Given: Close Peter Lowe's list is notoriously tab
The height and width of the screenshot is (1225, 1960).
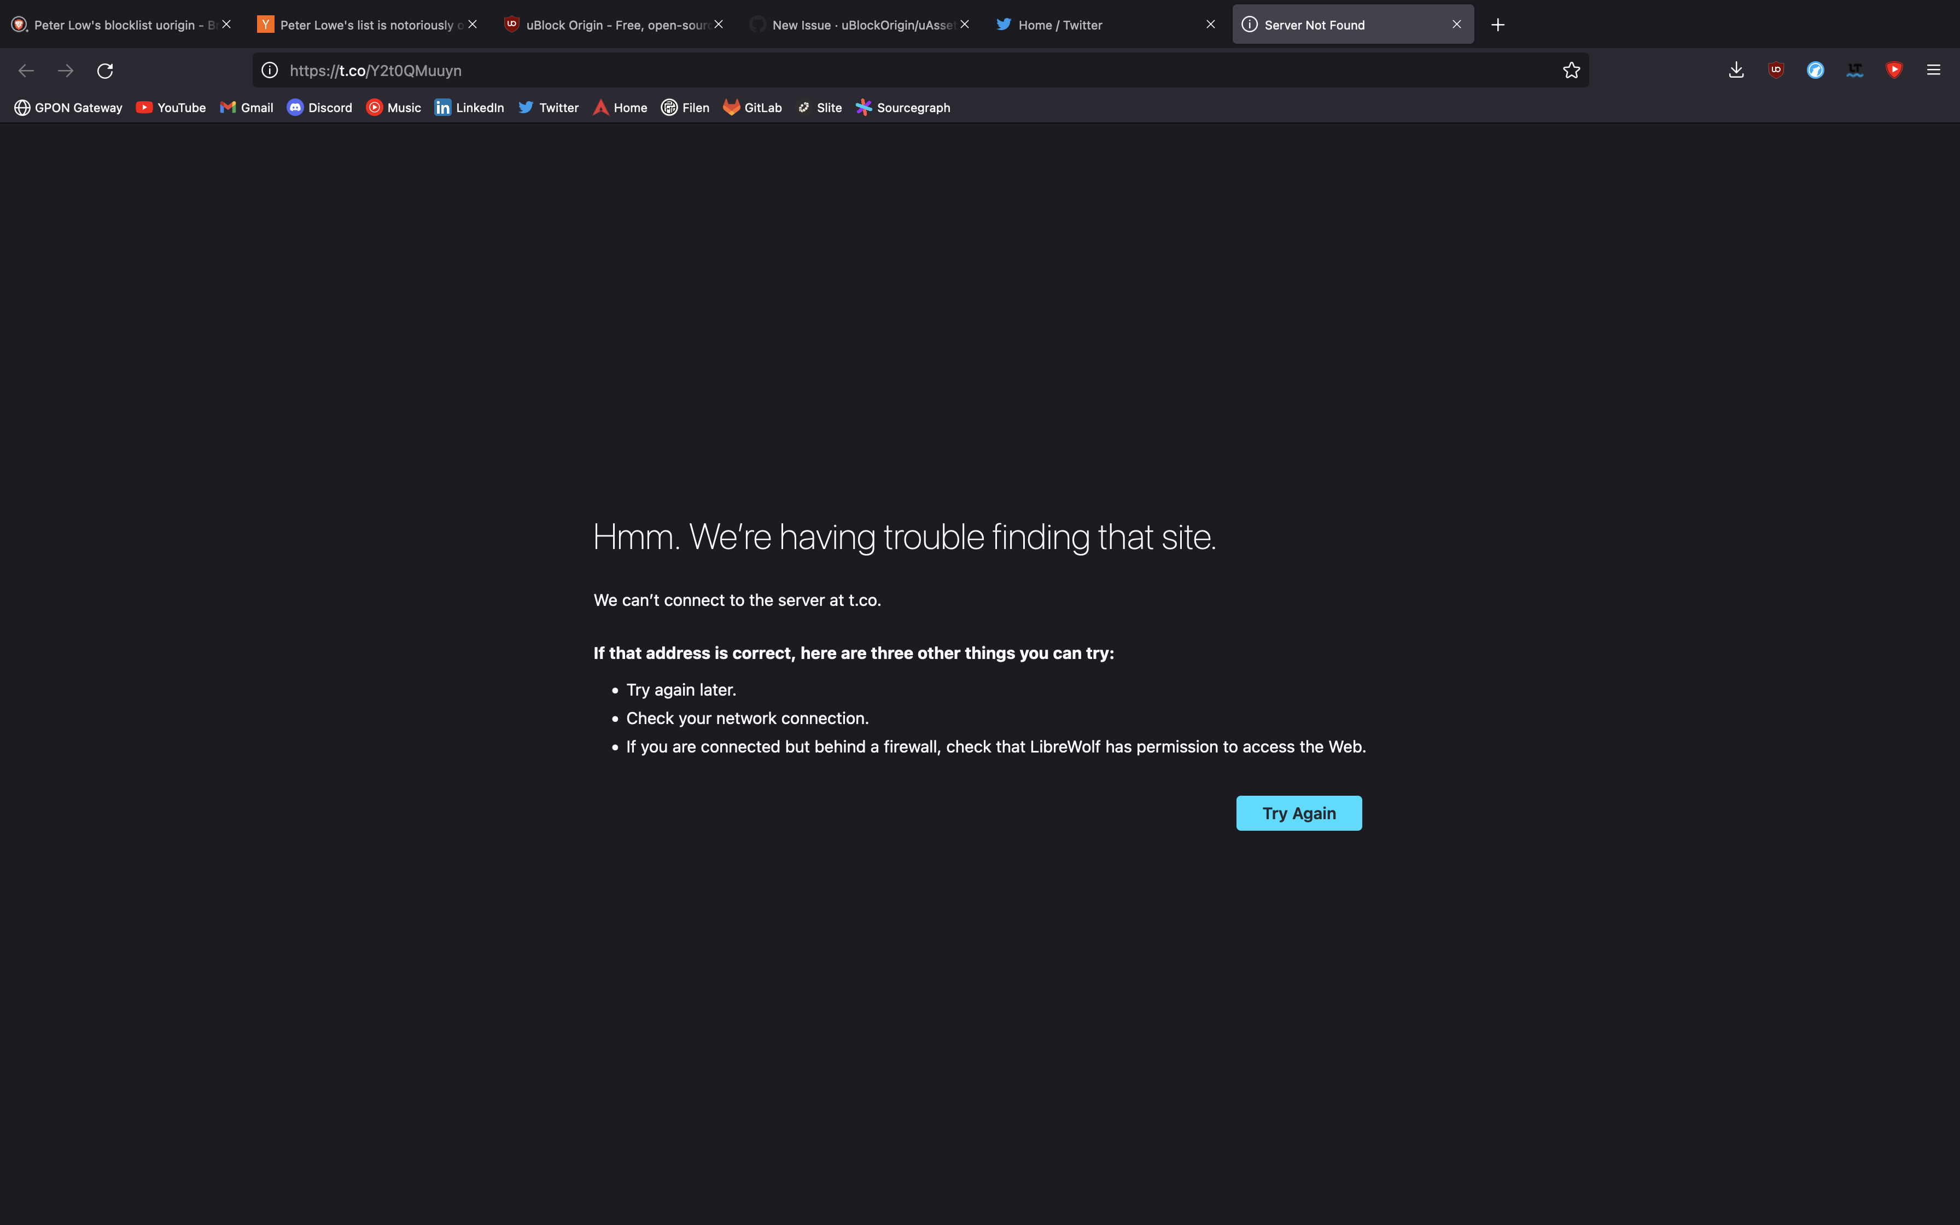Looking at the screenshot, I should tap(472, 25).
